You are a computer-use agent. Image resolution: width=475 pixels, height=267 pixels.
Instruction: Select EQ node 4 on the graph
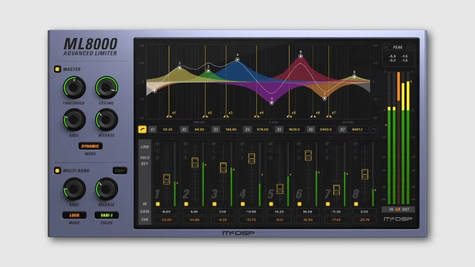point(237,59)
